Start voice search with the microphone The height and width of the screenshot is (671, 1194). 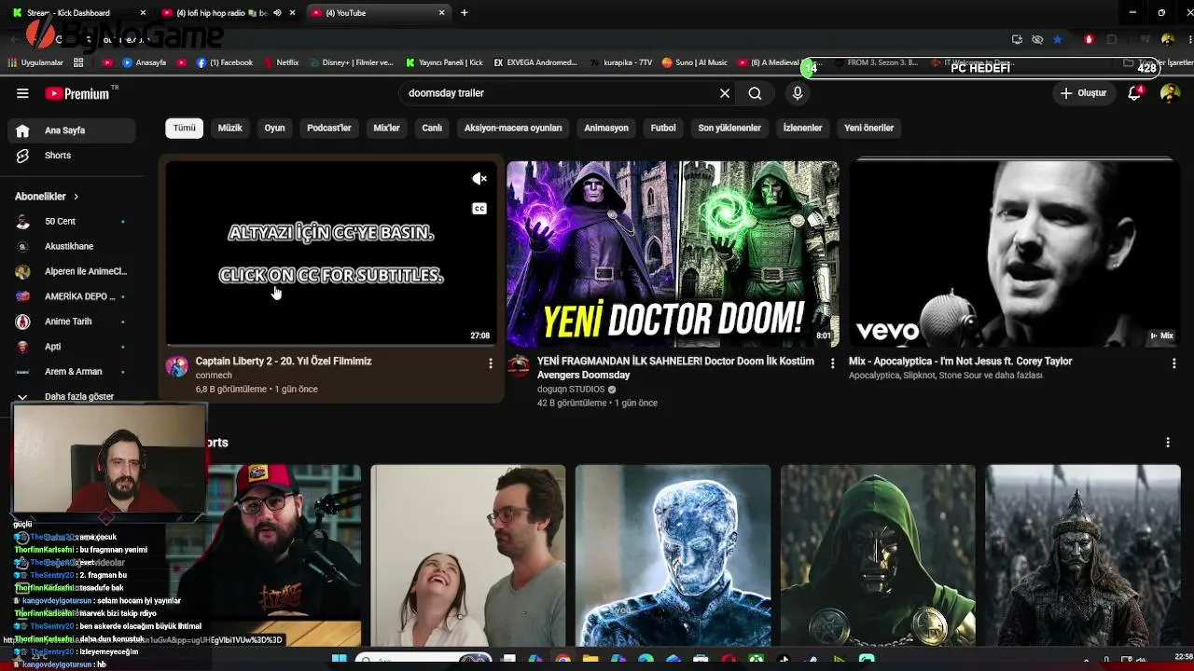798,93
